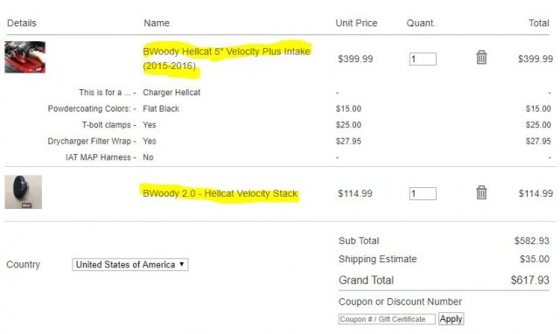The height and width of the screenshot is (334, 560).
Task: Click the Grand Total amount $617.93
Action: point(530,280)
